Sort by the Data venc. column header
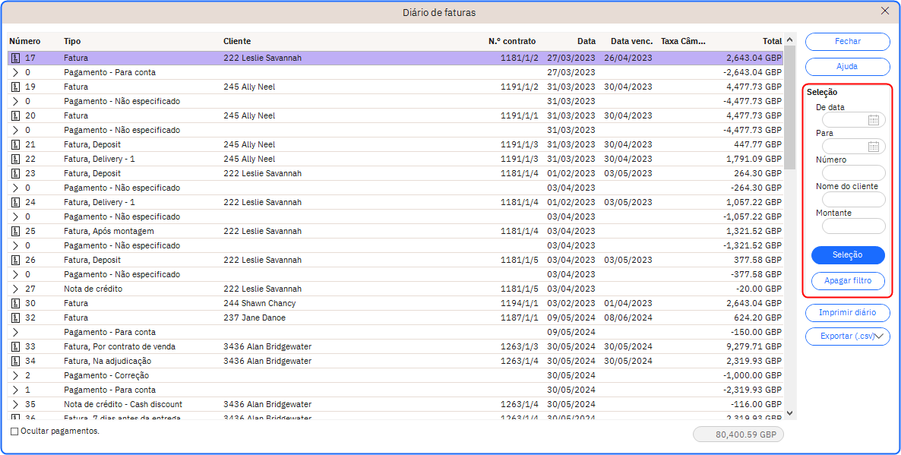This screenshot has width=901, height=455. click(x=631, y=41)
